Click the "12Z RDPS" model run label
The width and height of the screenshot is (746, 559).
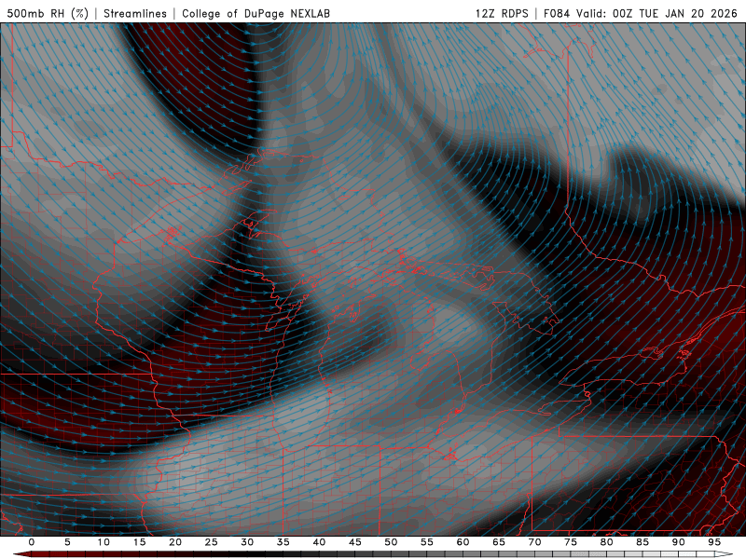click(x=502, y=13)
